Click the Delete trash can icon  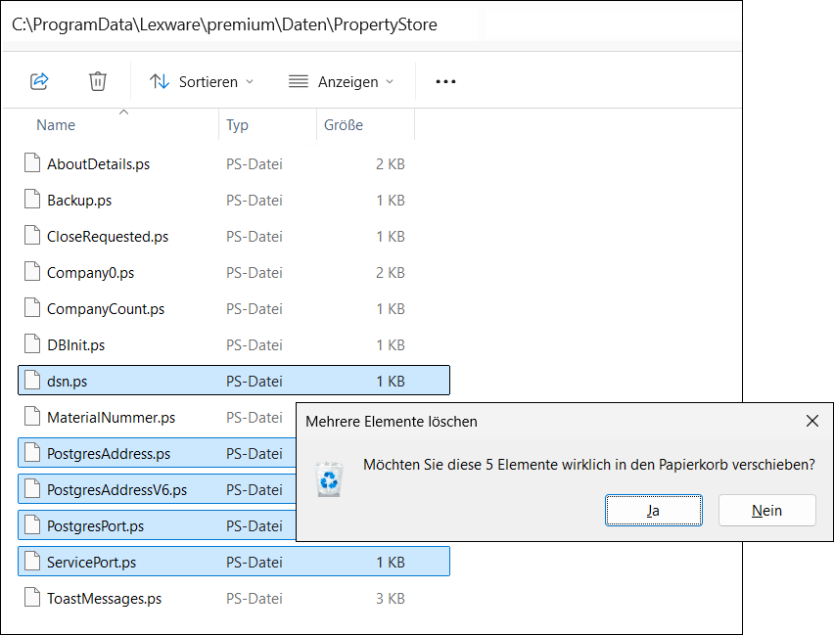click(98, 81)
